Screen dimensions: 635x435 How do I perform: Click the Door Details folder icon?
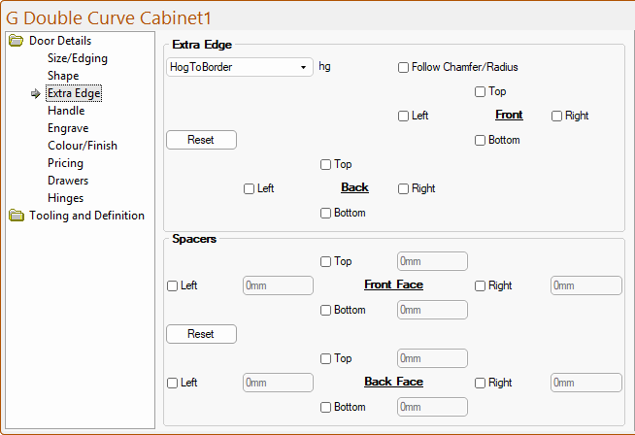16,41
